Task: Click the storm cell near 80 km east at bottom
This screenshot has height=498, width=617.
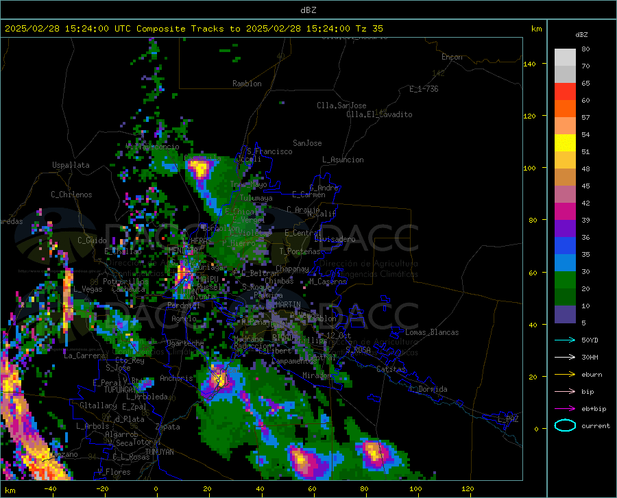Action: (374, 451)
